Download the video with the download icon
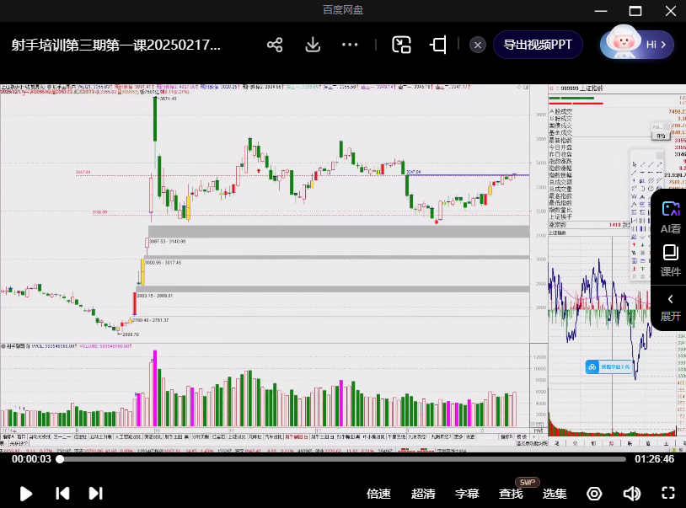This screenshot has width=686, height=508. coord(313,45)
